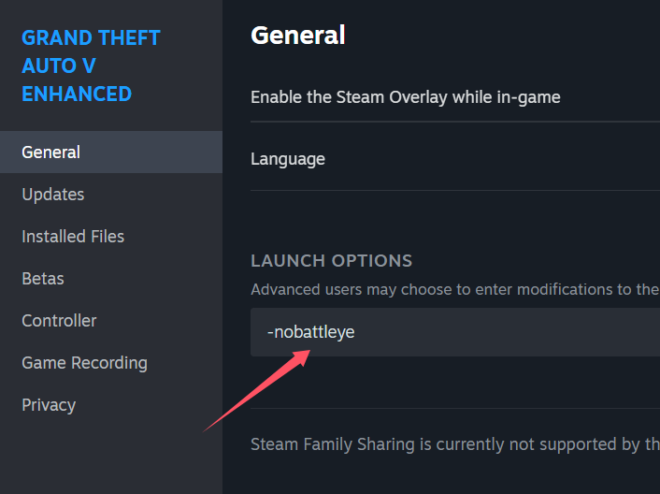Open Game Recording settings
Screen dimensions: 660x494
pos(111,363)
